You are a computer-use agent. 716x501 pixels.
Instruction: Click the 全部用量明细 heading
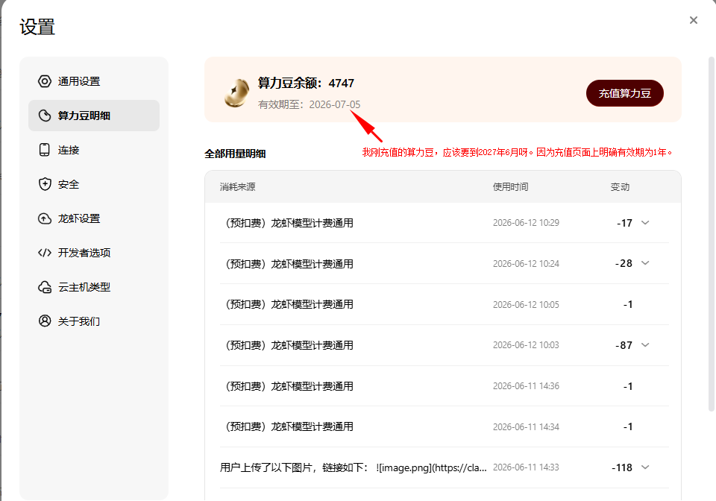[235, 154]
